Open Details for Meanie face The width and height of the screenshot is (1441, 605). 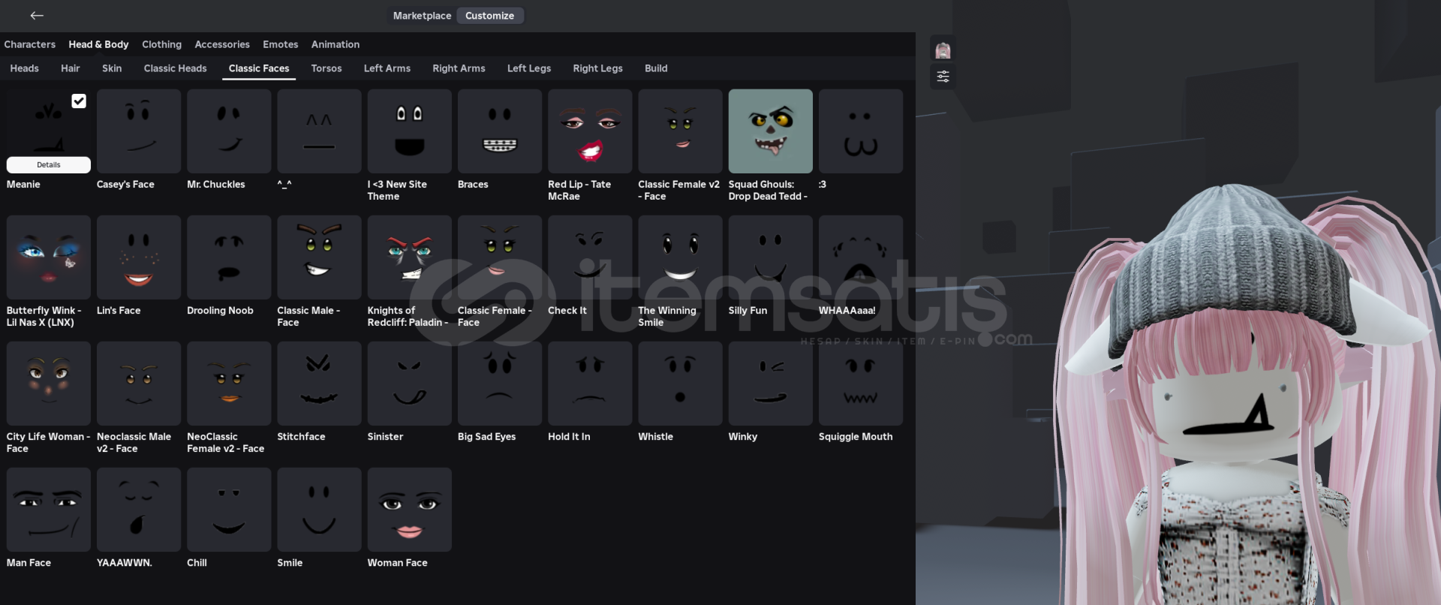click(x=49, y=165)
